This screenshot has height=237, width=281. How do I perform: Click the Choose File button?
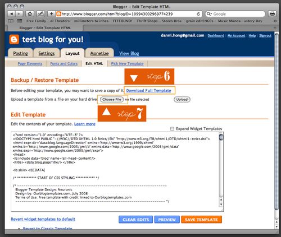[112, 99]
